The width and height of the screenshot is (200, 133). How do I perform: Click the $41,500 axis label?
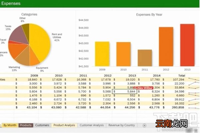[84, 66]
